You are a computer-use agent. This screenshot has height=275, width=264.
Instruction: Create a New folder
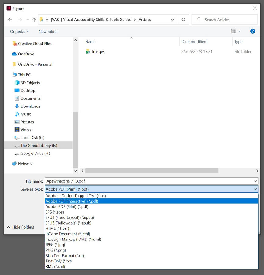(x=48, y=31)
